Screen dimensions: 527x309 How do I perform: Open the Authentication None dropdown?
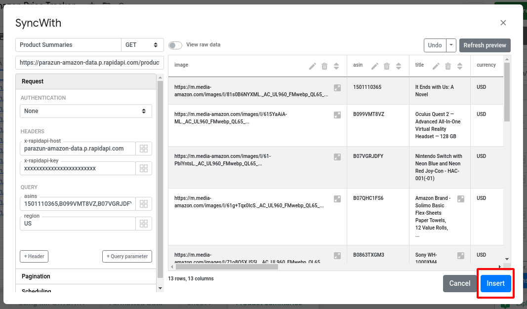point(86,111)
